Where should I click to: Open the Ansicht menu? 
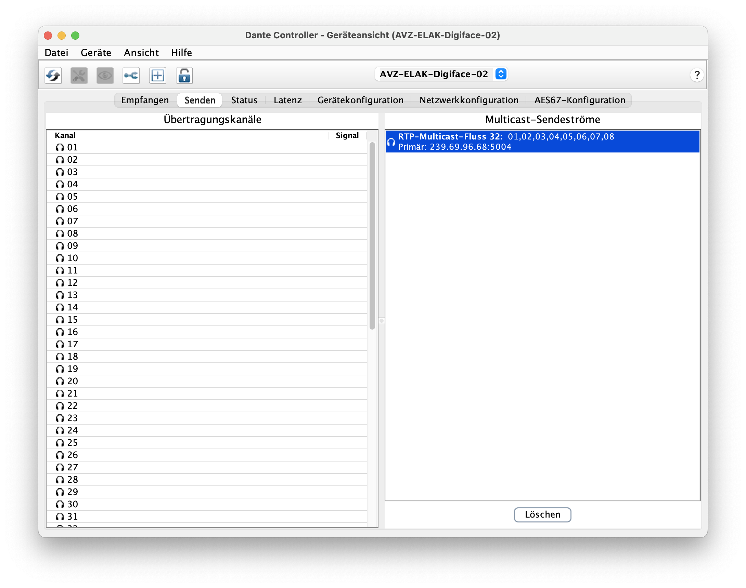click(141, 53)
